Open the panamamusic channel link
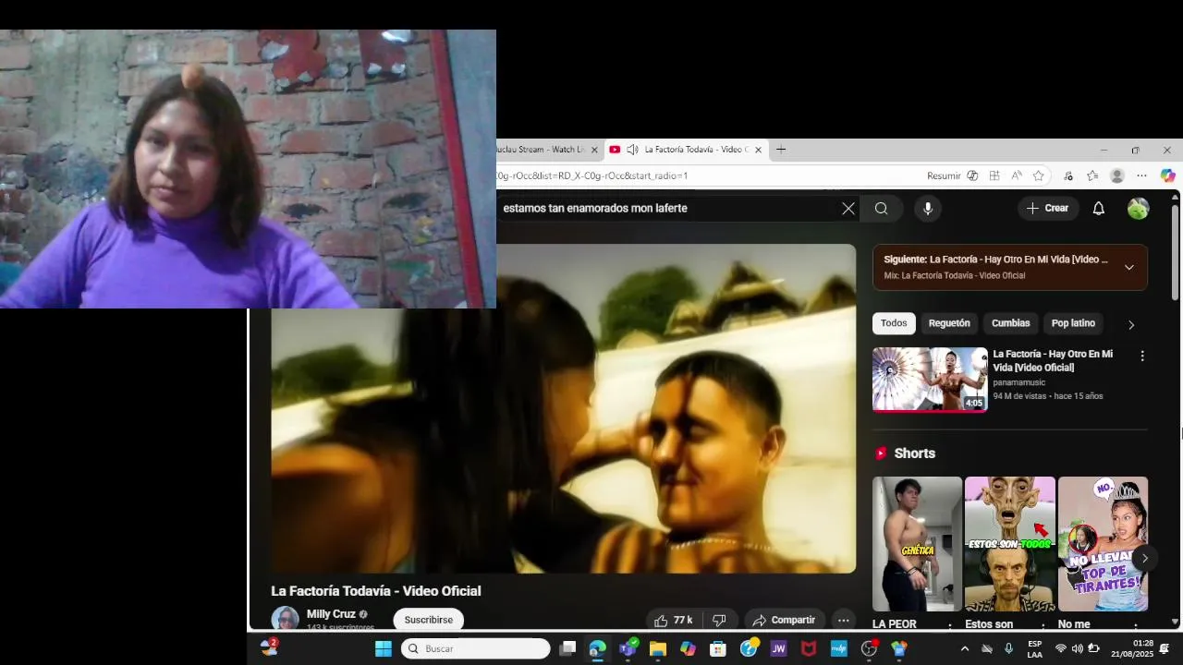The height and width of the screenshot is (665, 1183). point(1019,382)
